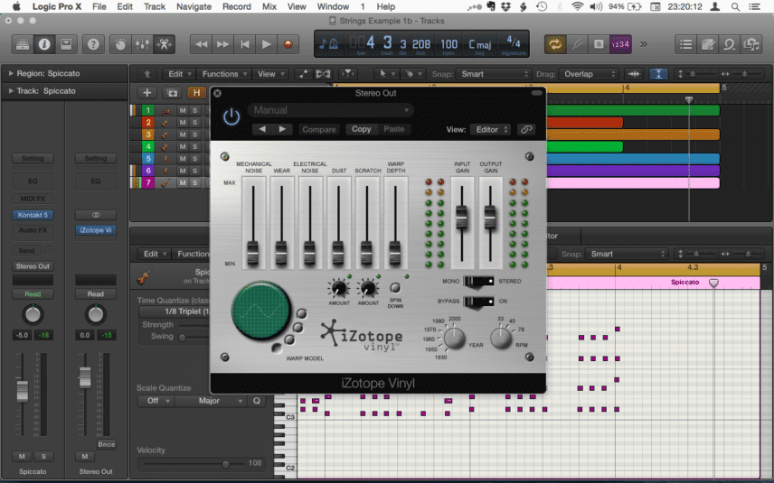
Task: Click the Catch playhead icon
Action: [348, 74]
